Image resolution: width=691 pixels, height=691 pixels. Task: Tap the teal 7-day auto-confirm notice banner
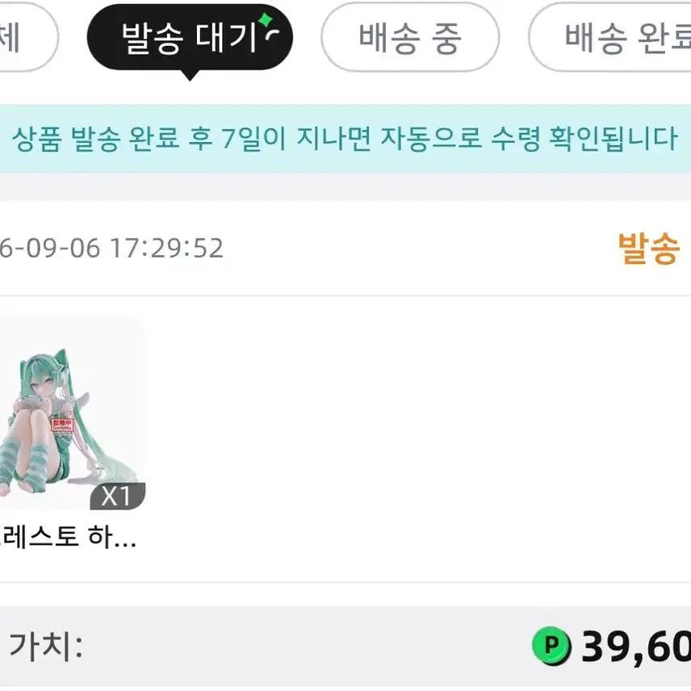pos(345,138)
